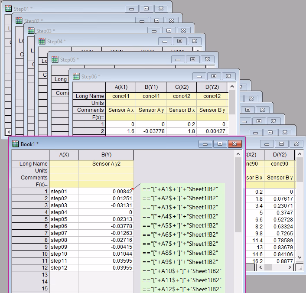Image resolution: width=306 pixels, height=293 pixels.
Task: Click the Book1 workbook icon
Action: [x=15, y=144]
